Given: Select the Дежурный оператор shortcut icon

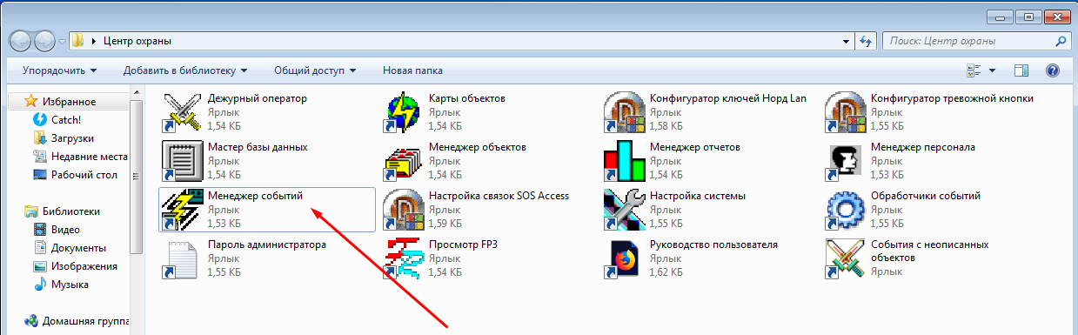Looking at the screenshot, I should coord(183,112).
